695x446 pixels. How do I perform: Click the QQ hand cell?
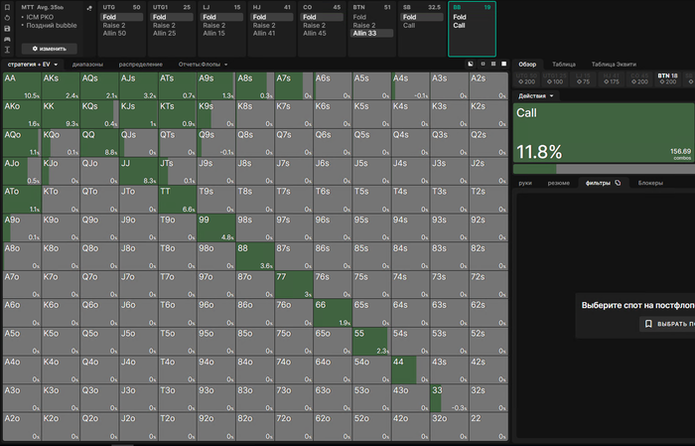99,143
